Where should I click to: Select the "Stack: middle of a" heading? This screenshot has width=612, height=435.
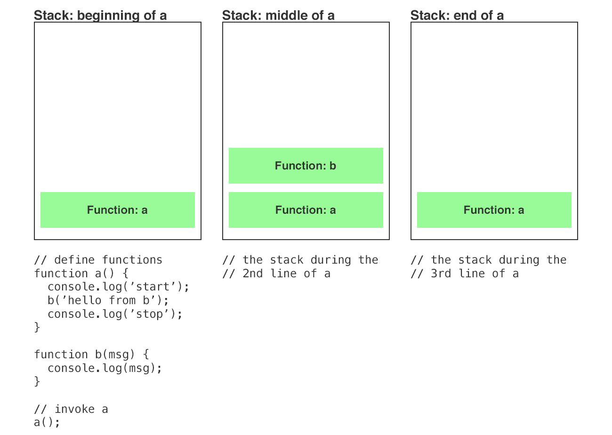[x=278, y=16]
